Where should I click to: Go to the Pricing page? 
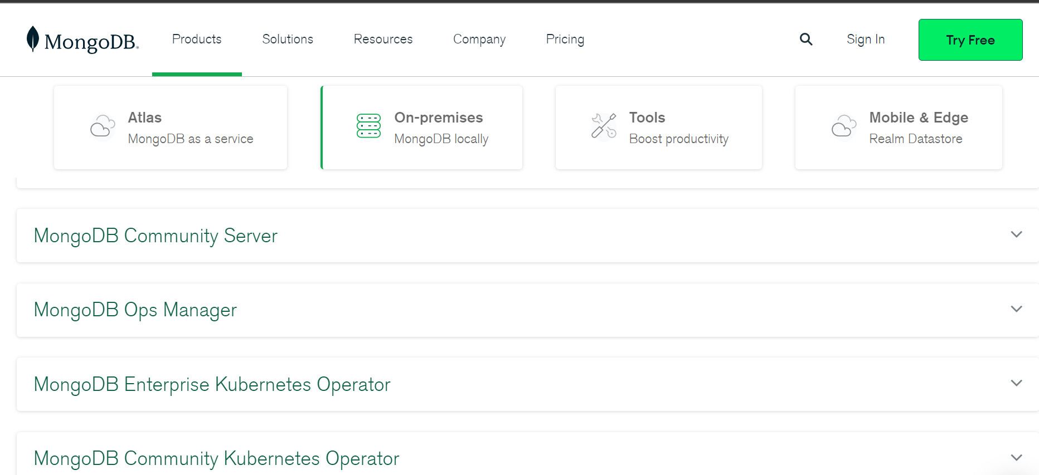(565, 40)
